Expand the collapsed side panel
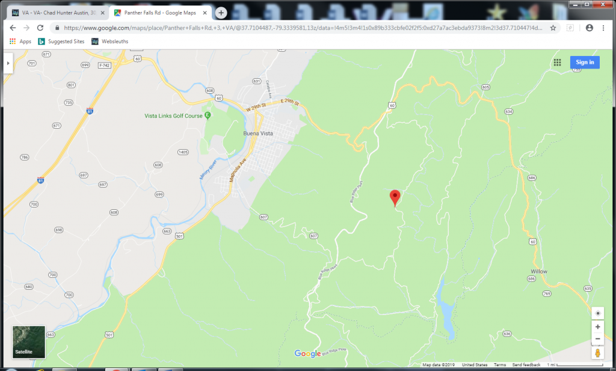616x371 pixels. coord(8,63)
